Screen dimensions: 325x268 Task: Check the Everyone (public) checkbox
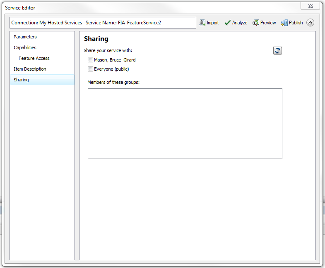pos(90,69)
